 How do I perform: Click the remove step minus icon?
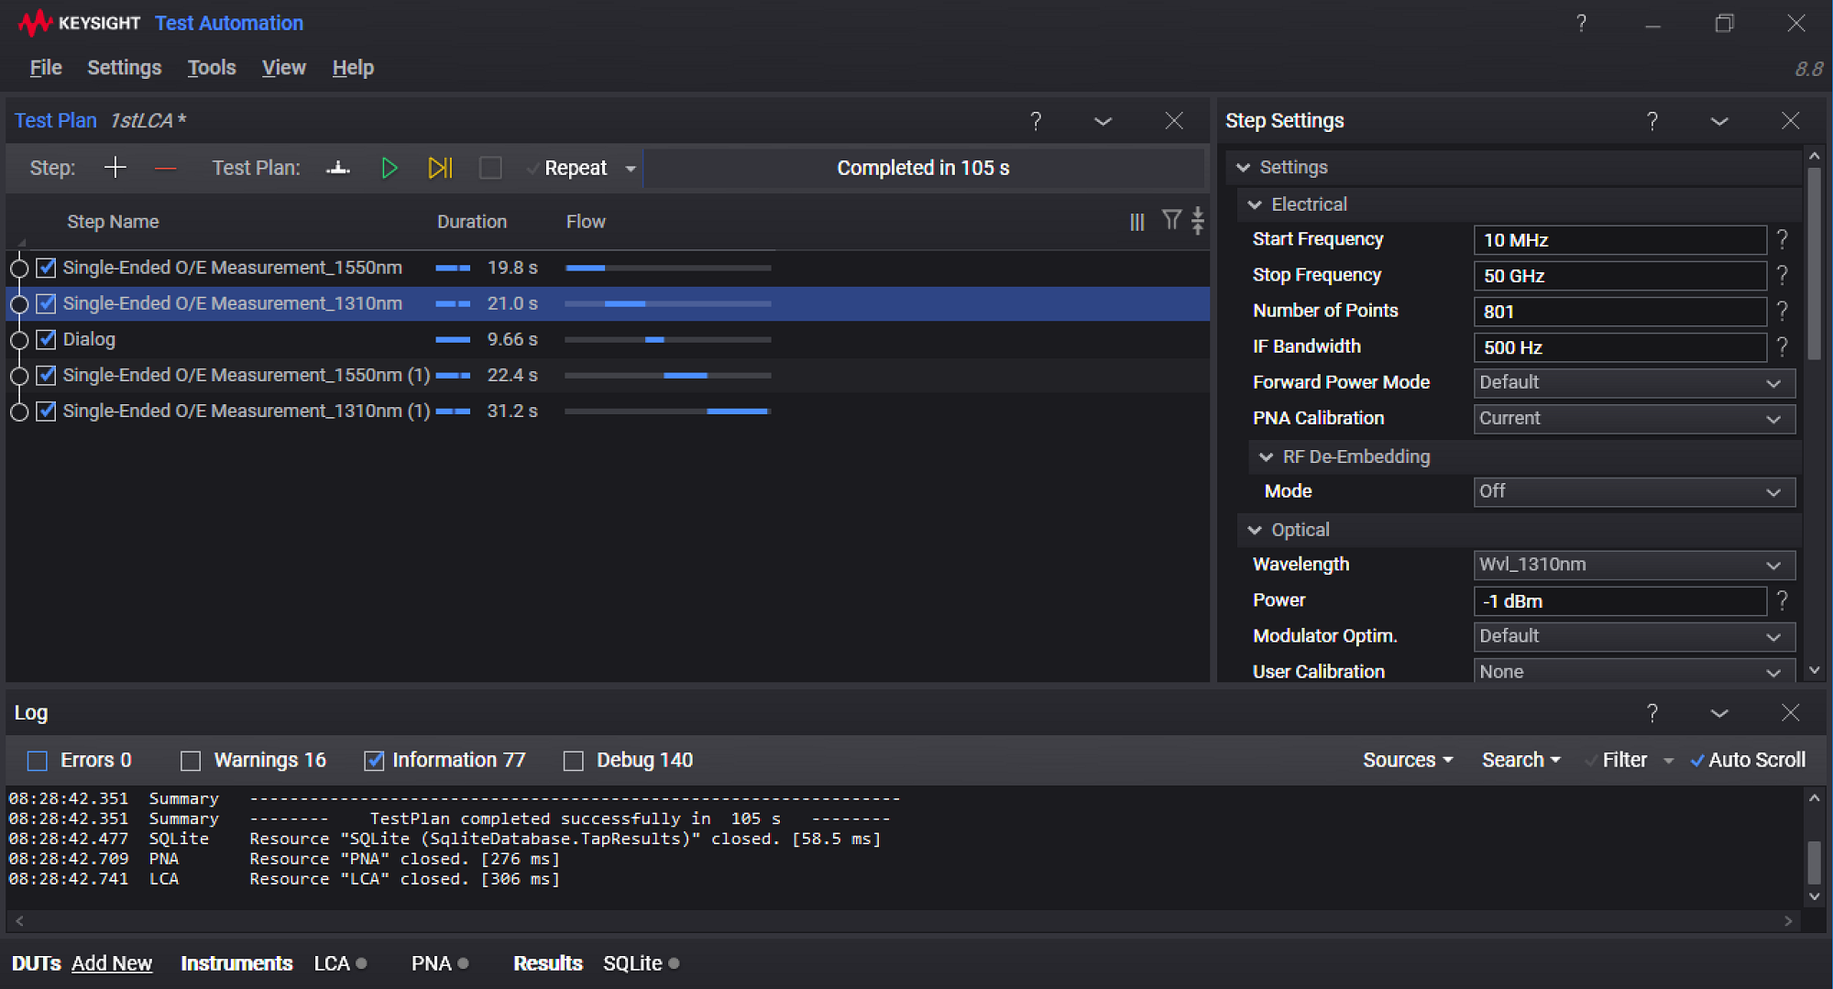tap(165, 168)
